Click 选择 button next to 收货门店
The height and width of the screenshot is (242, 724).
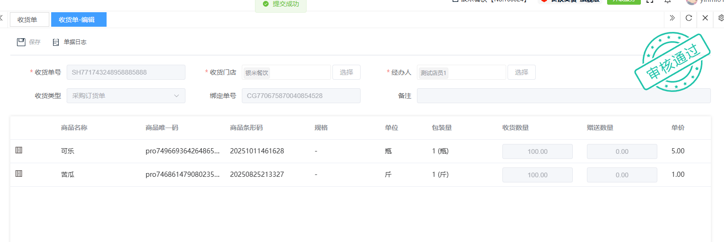pos(347,72)
